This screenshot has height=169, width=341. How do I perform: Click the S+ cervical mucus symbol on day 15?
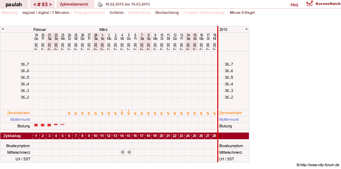click(x=128, y=112)
